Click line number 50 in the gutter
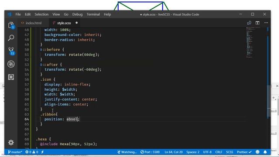Image resolution: width=279 pixels, height=157 pixels. coord(27,50)
